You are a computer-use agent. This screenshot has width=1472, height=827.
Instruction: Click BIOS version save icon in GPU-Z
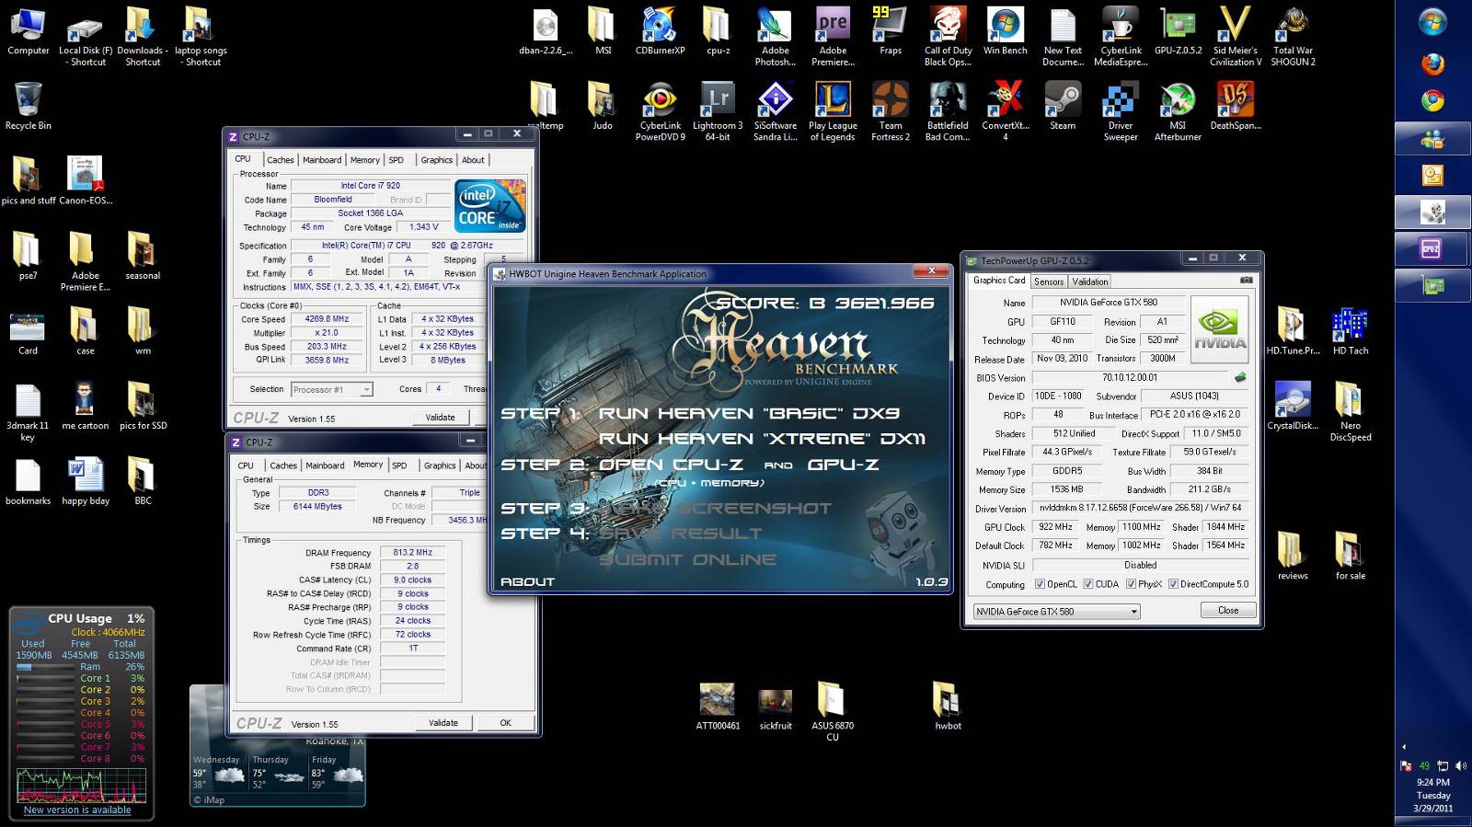pos(1240,377)
